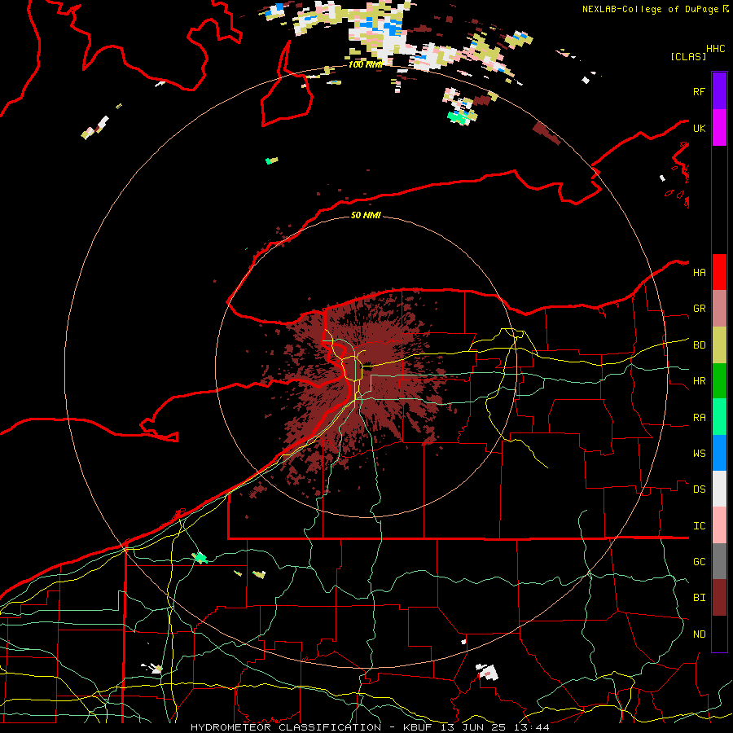The image size is (733, 733).
Task: Click the '50 NMI' range ring label
Action: pyautogui.click(x=366, y=215)
